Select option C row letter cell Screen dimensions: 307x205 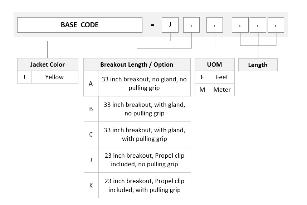[x=91, y=134]
